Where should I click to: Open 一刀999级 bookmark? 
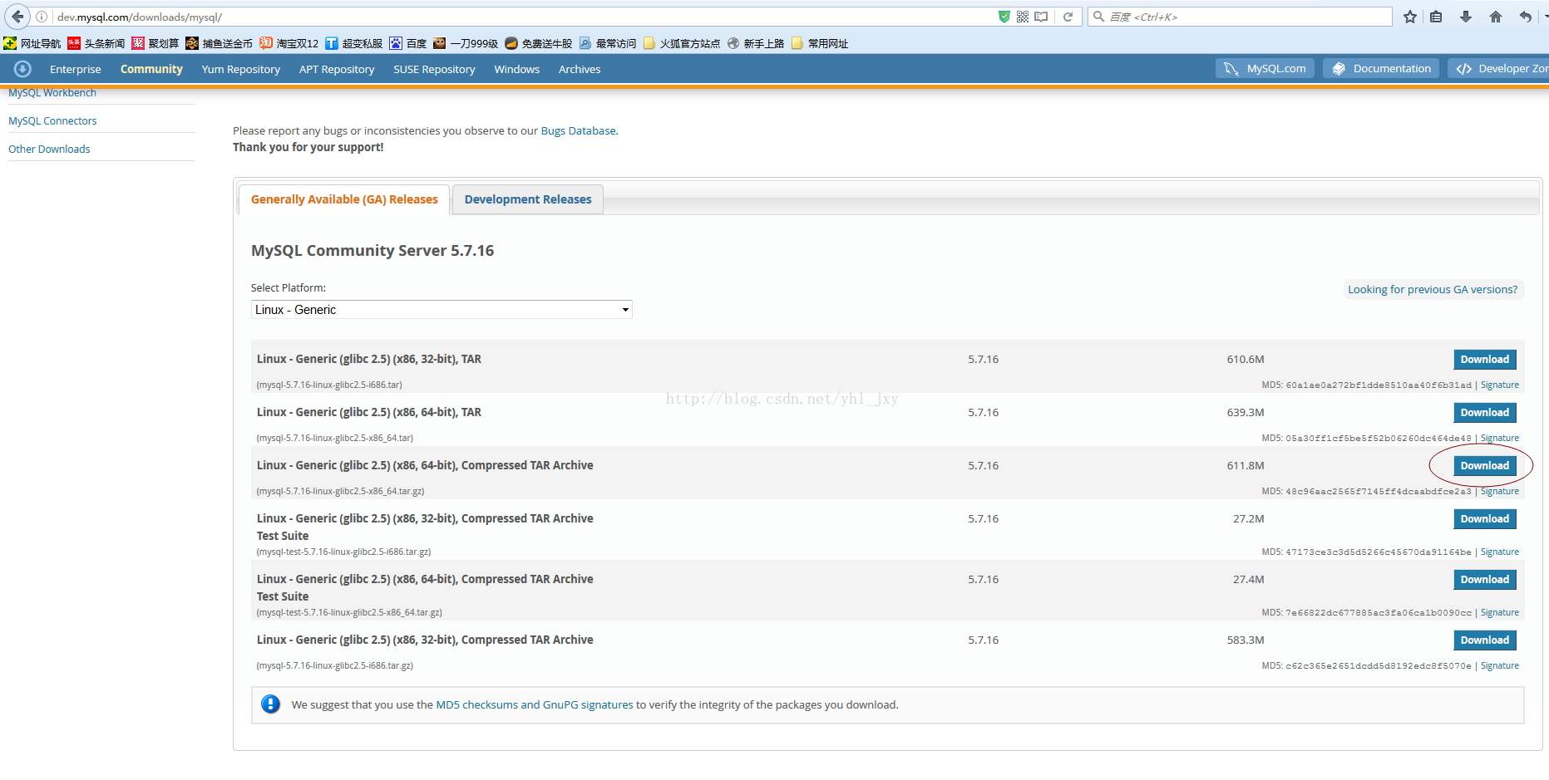(466, 43)
